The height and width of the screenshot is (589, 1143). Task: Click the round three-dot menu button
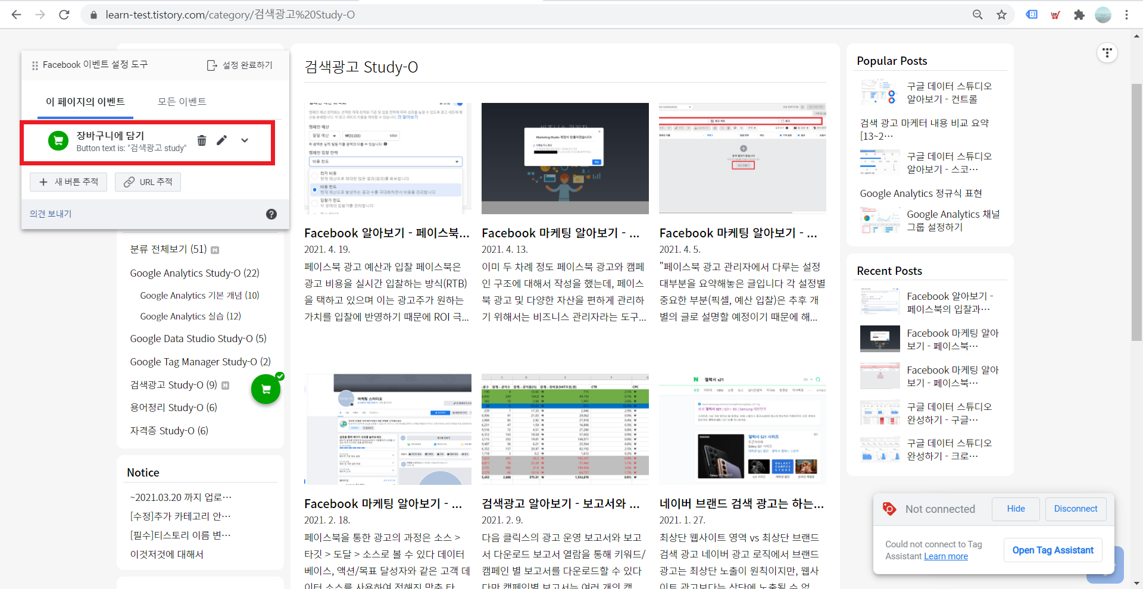[x=1107, y=53]
